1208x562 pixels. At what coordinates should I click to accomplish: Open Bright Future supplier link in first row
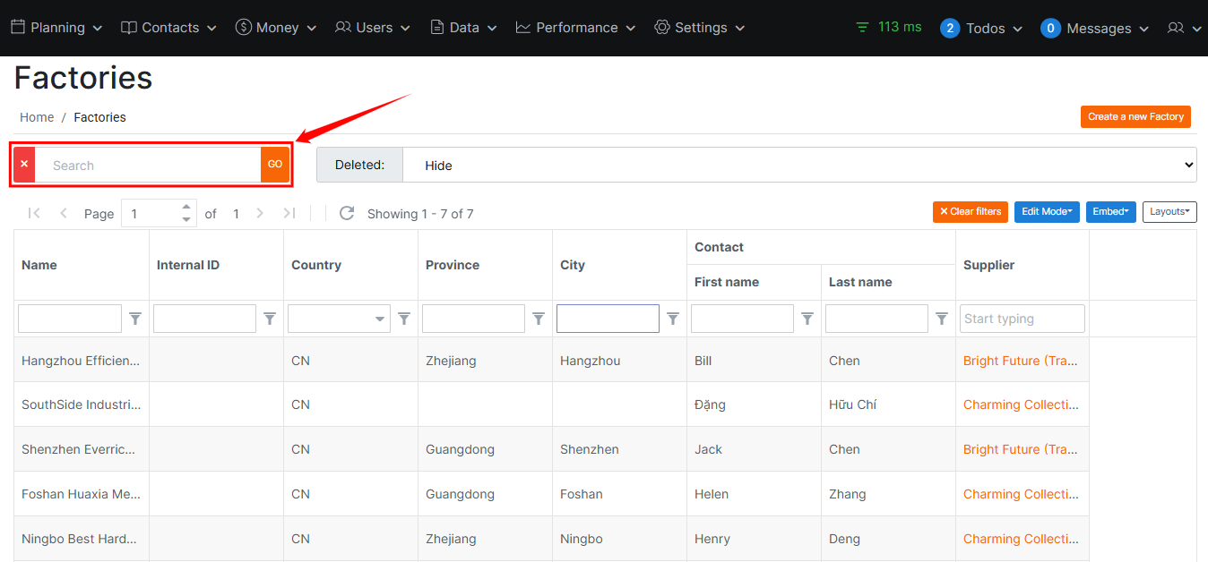coord(1020,361)
